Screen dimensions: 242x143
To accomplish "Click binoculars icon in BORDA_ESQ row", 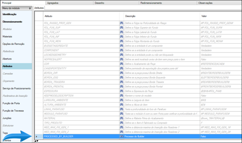I will coord(122,77).
